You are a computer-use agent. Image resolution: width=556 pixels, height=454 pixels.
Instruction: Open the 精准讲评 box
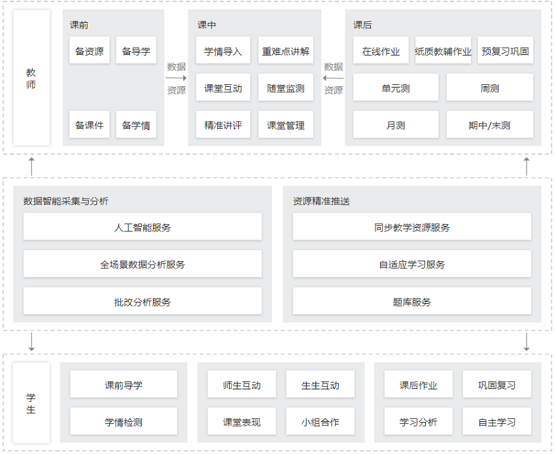point(223,124)
